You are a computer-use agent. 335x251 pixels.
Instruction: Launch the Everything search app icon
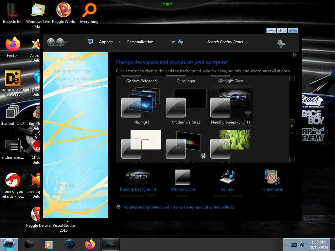pos(89,13)
